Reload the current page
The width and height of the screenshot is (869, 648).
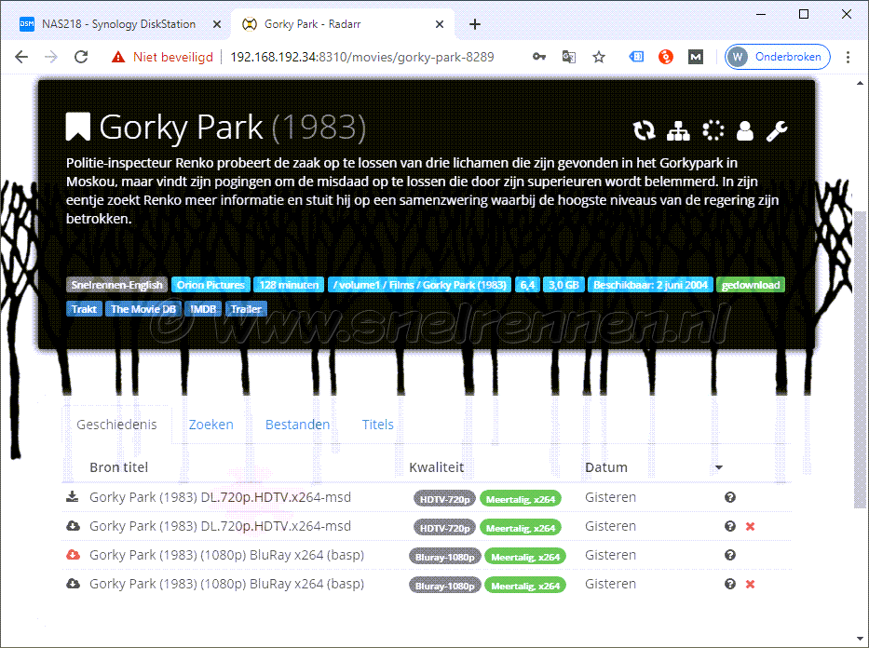[x=81, y=57]
